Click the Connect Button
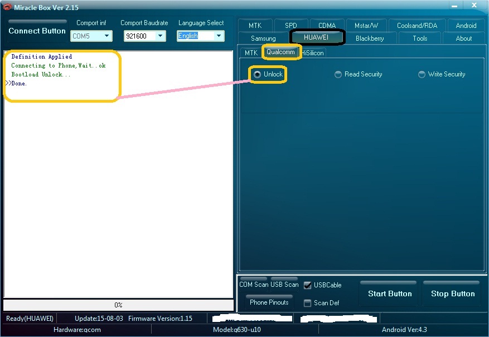 coord(37,31)
